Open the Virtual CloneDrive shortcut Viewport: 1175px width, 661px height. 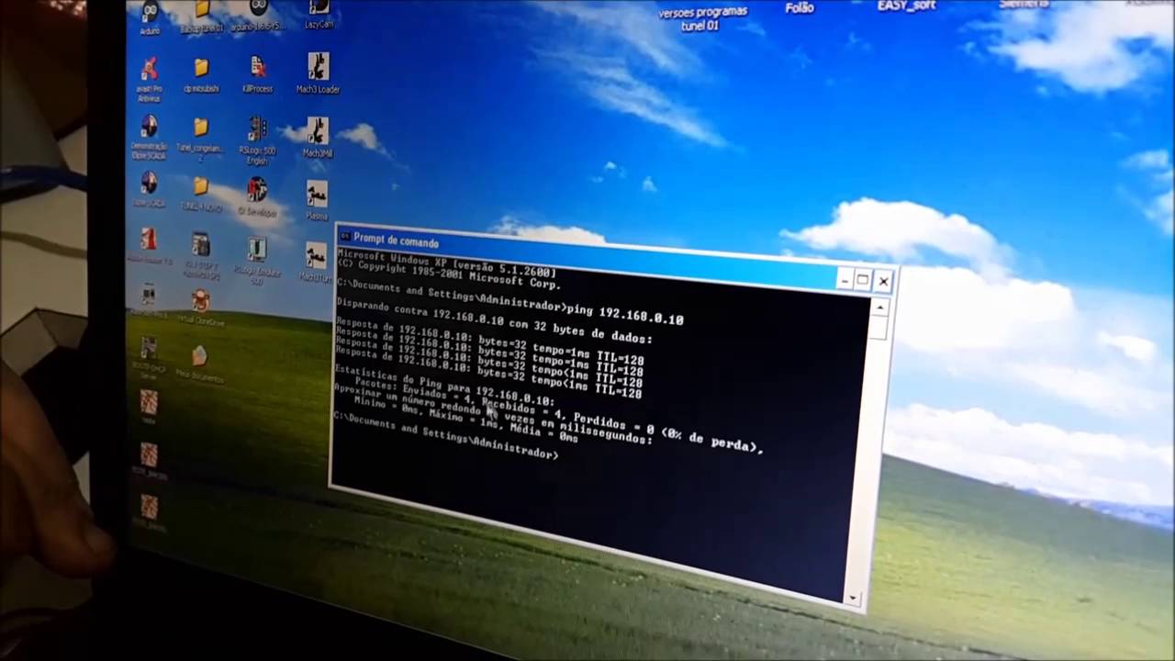tap(200, 308)
